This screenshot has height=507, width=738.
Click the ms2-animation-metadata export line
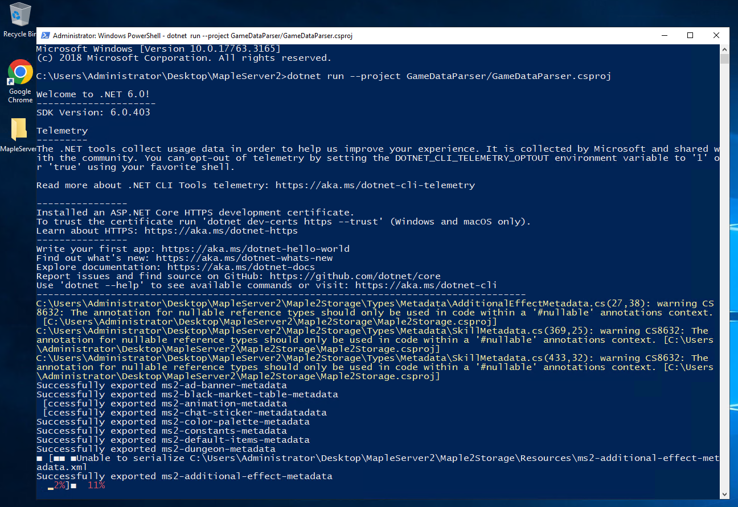pos(165,404)
